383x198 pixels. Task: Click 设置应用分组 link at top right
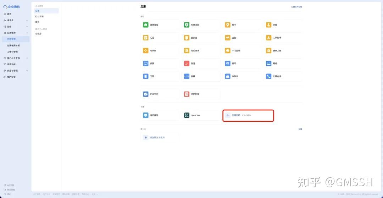pyautogui.click(x=296, y=7)
